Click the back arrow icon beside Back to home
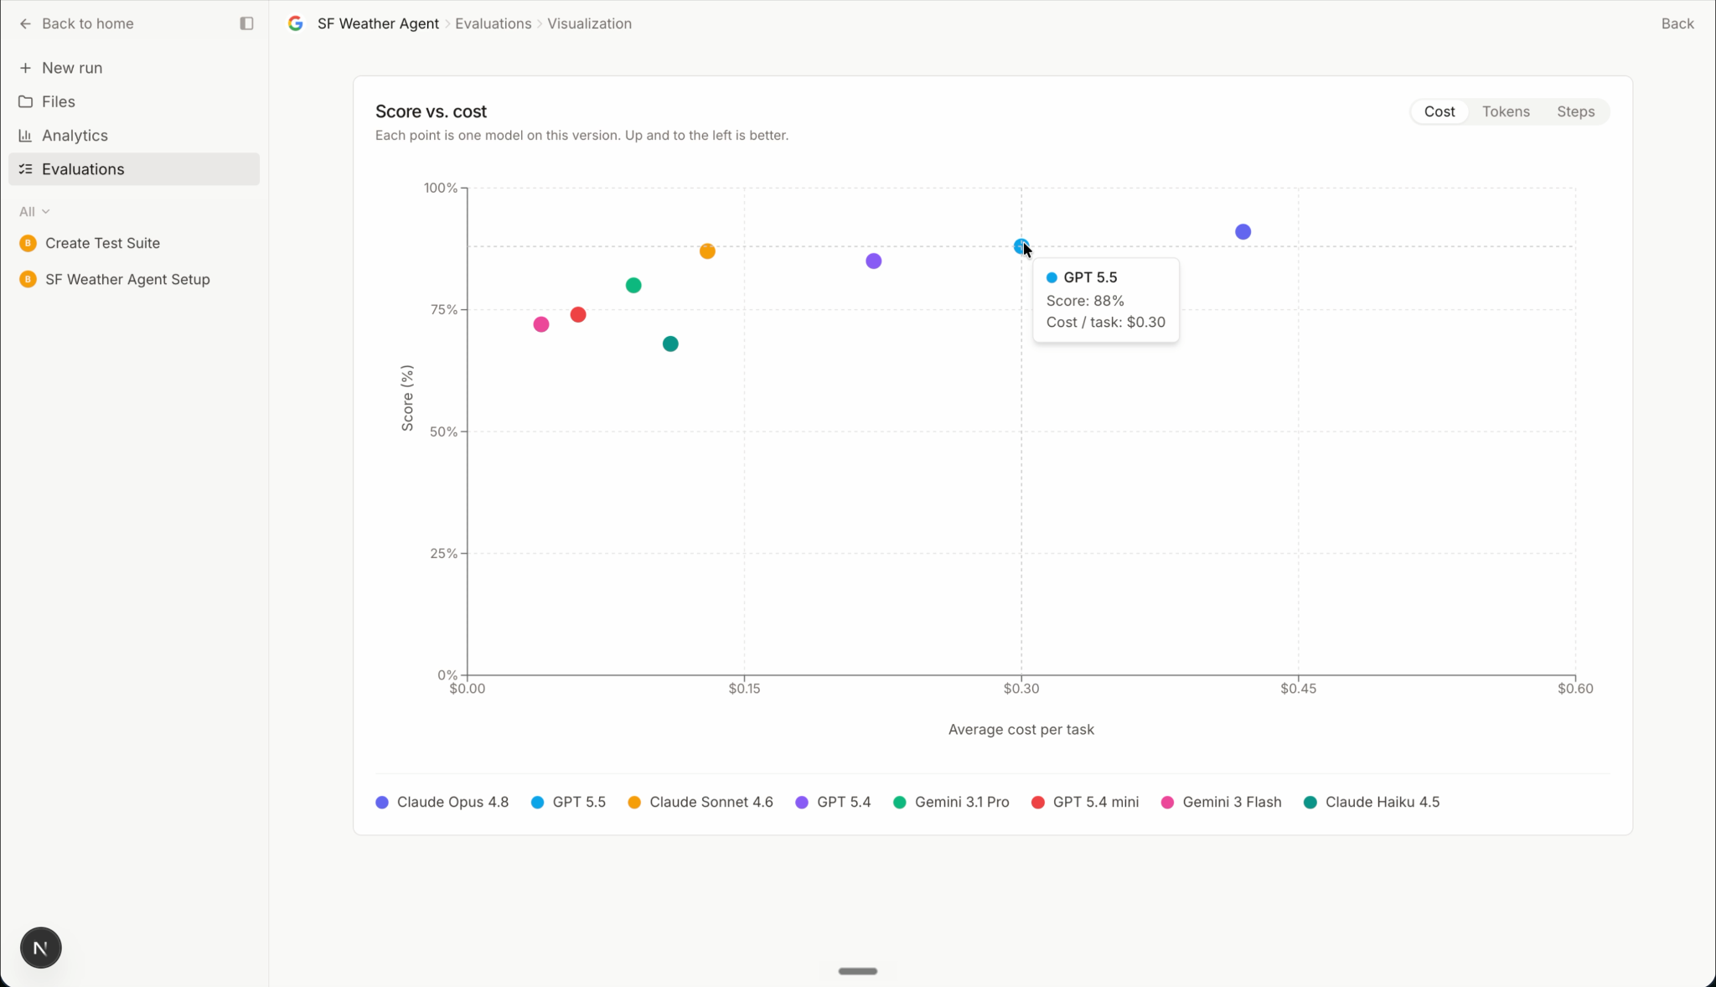Viewport: 1716px width, 987px height. [x=25, y=23]
